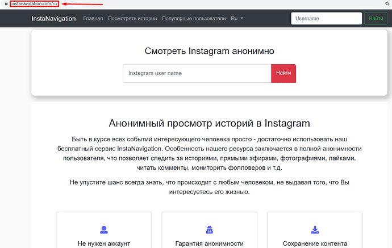Expand the Ru language dropdown
The width and height of the screenshot is (392, 248).
pyautogui.click(x=237, y=19)
